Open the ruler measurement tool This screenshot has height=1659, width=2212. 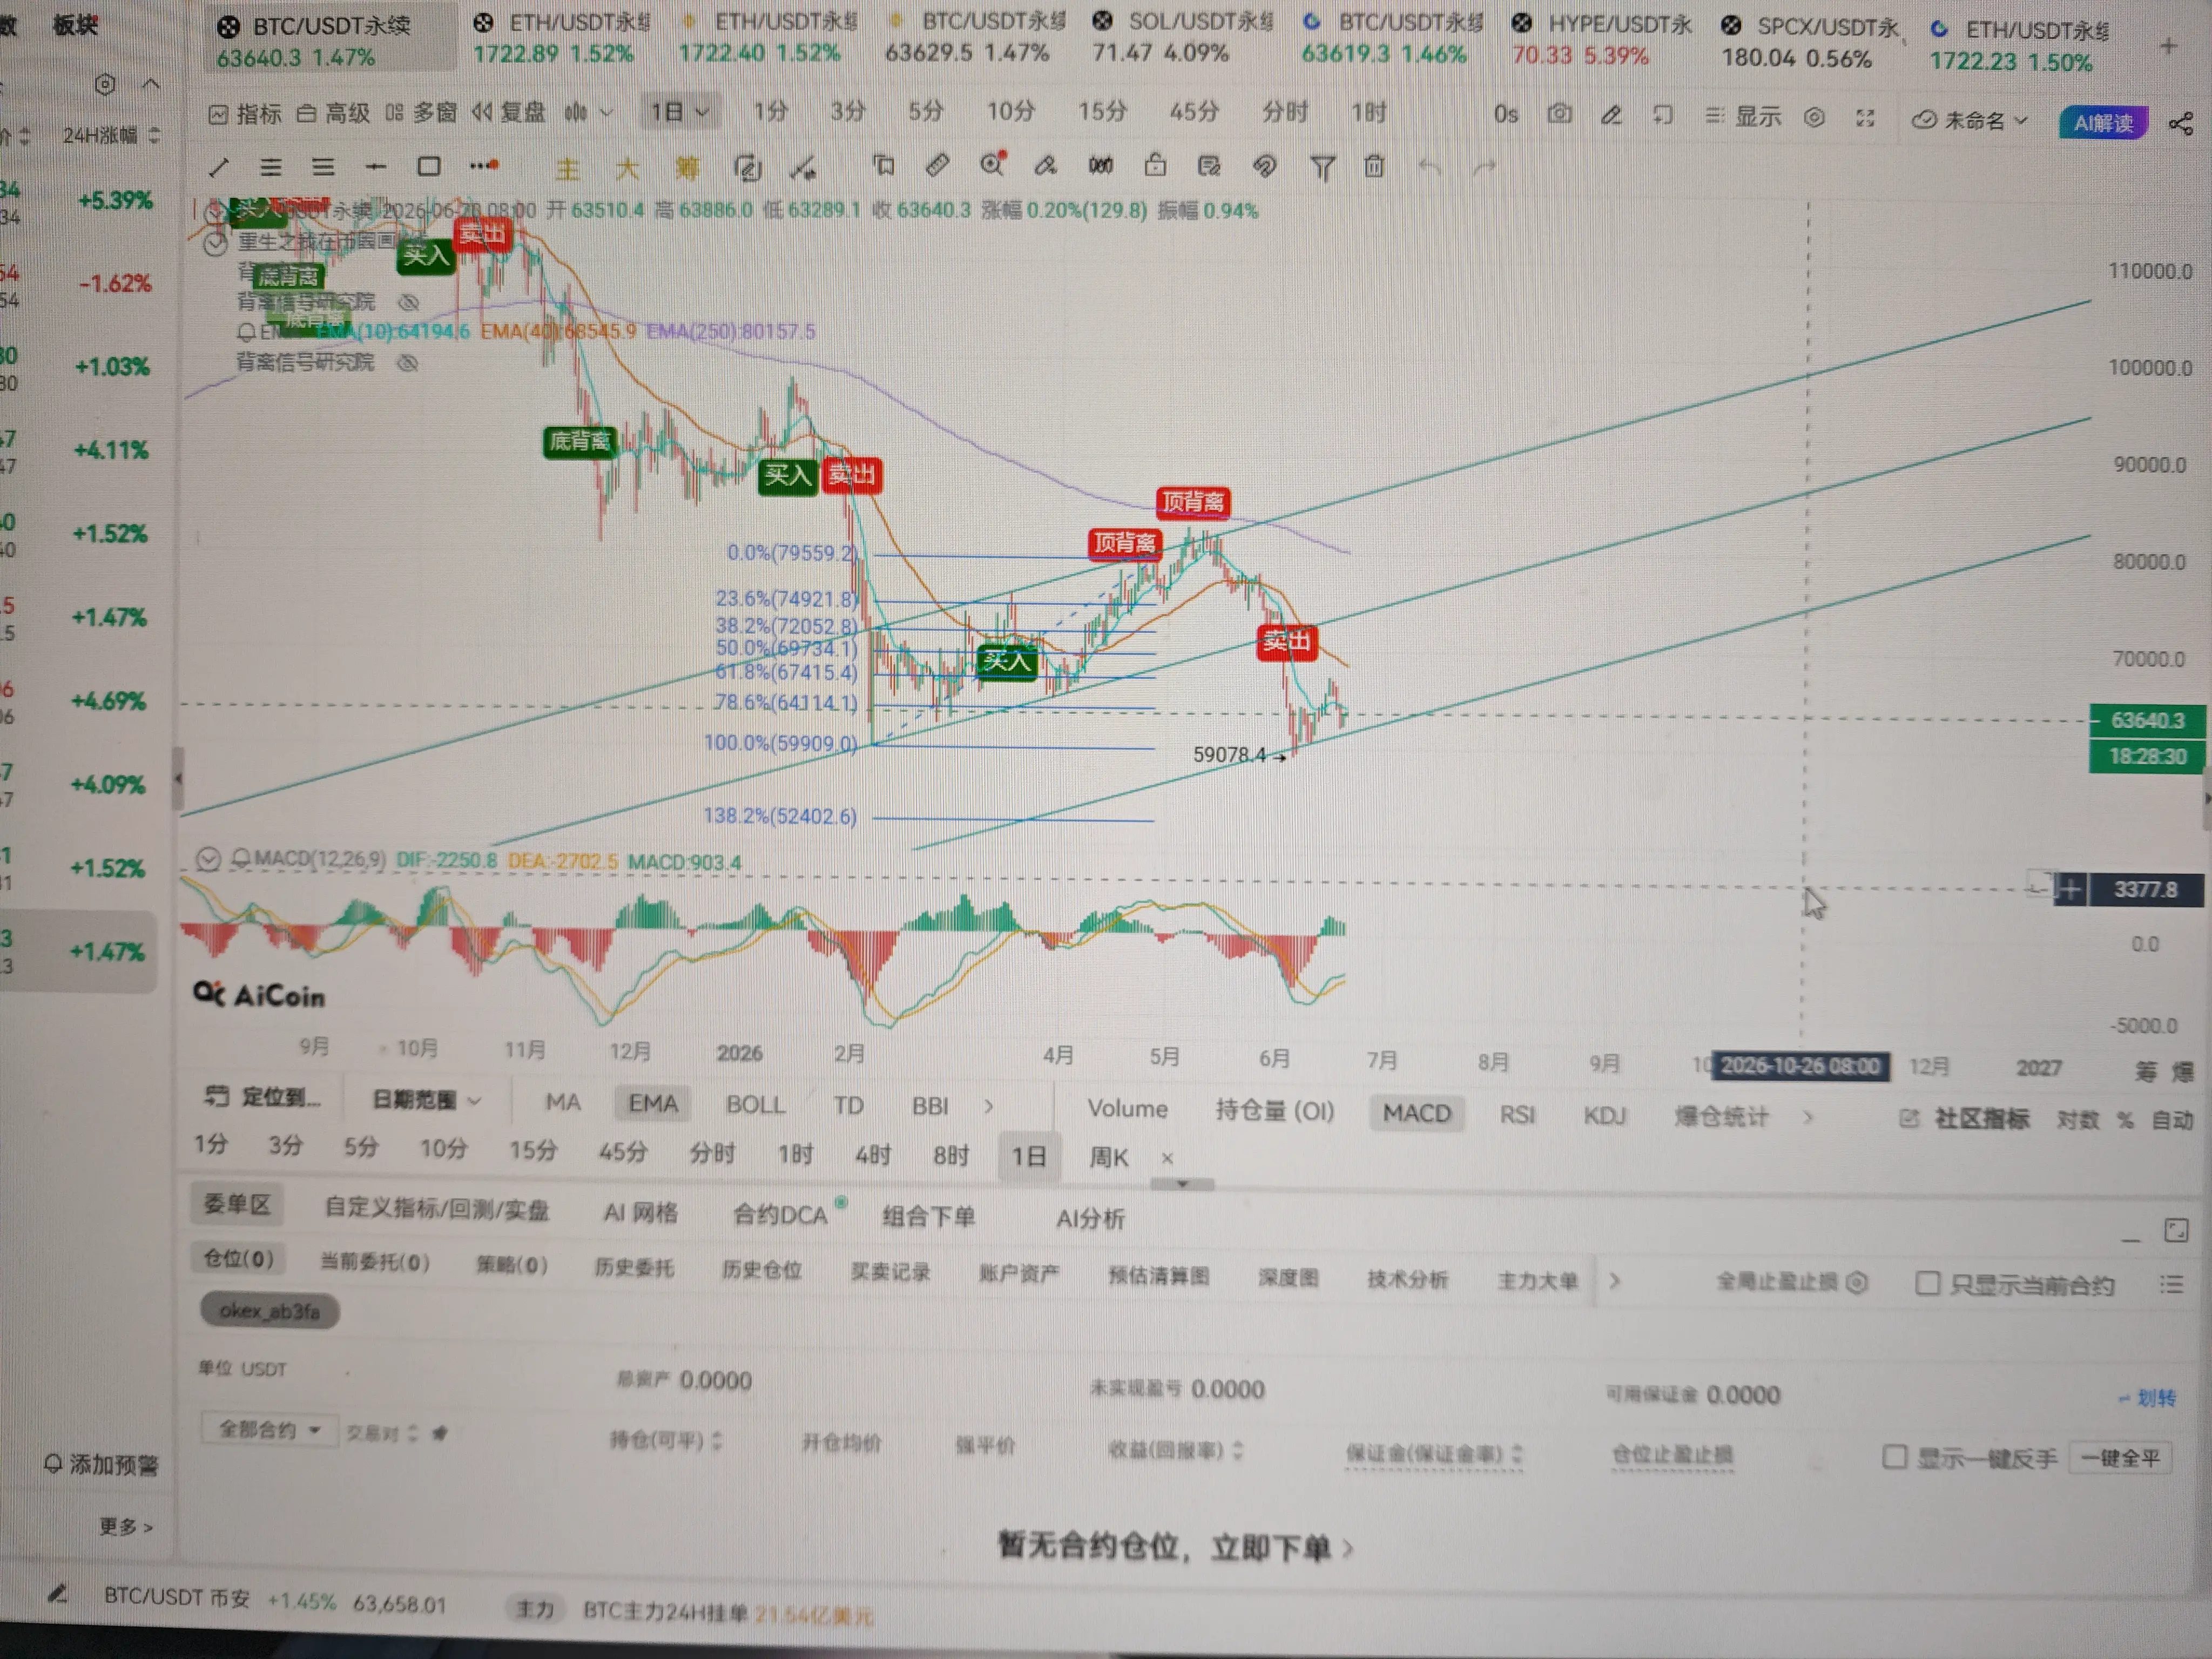click(x=936, y=165)
